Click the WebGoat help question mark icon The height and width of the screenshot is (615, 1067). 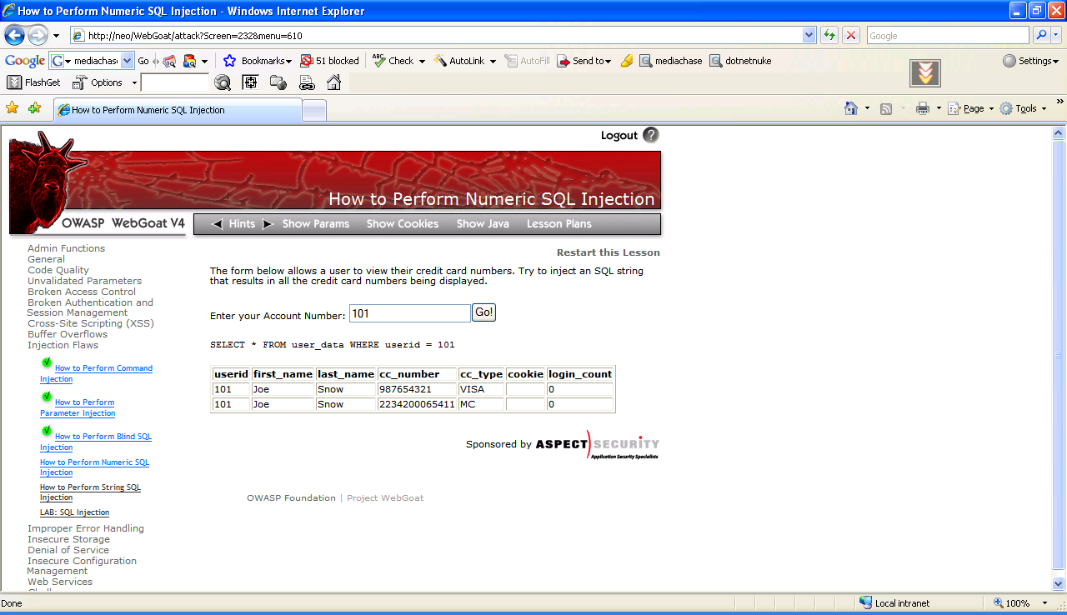(651, 135)
